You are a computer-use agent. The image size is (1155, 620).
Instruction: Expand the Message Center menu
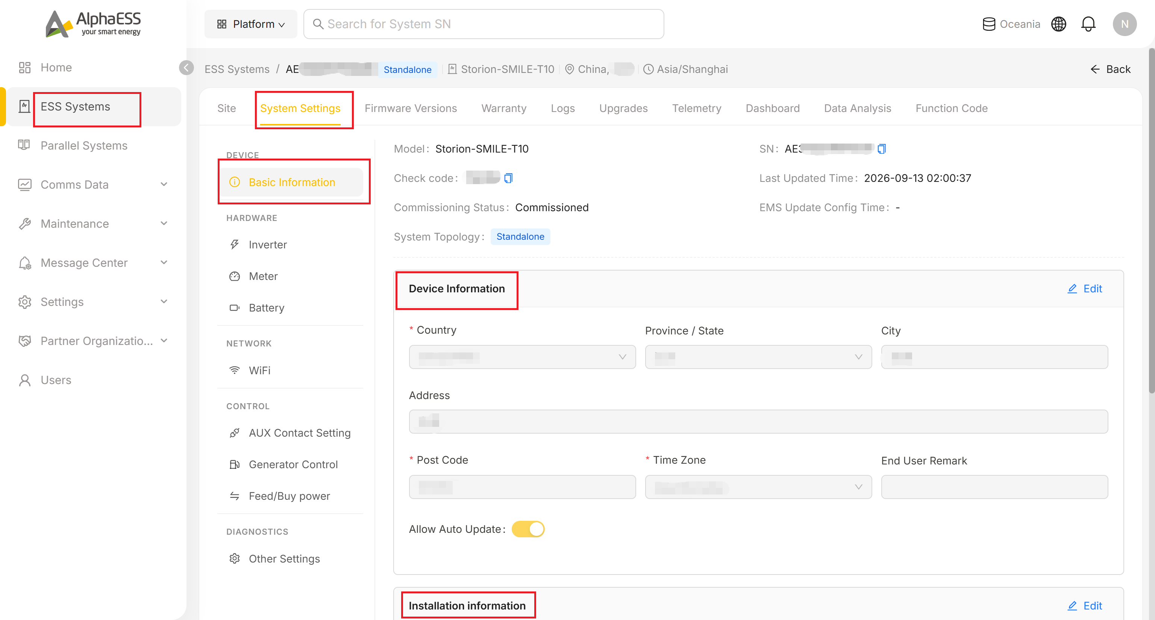[164, 263]
